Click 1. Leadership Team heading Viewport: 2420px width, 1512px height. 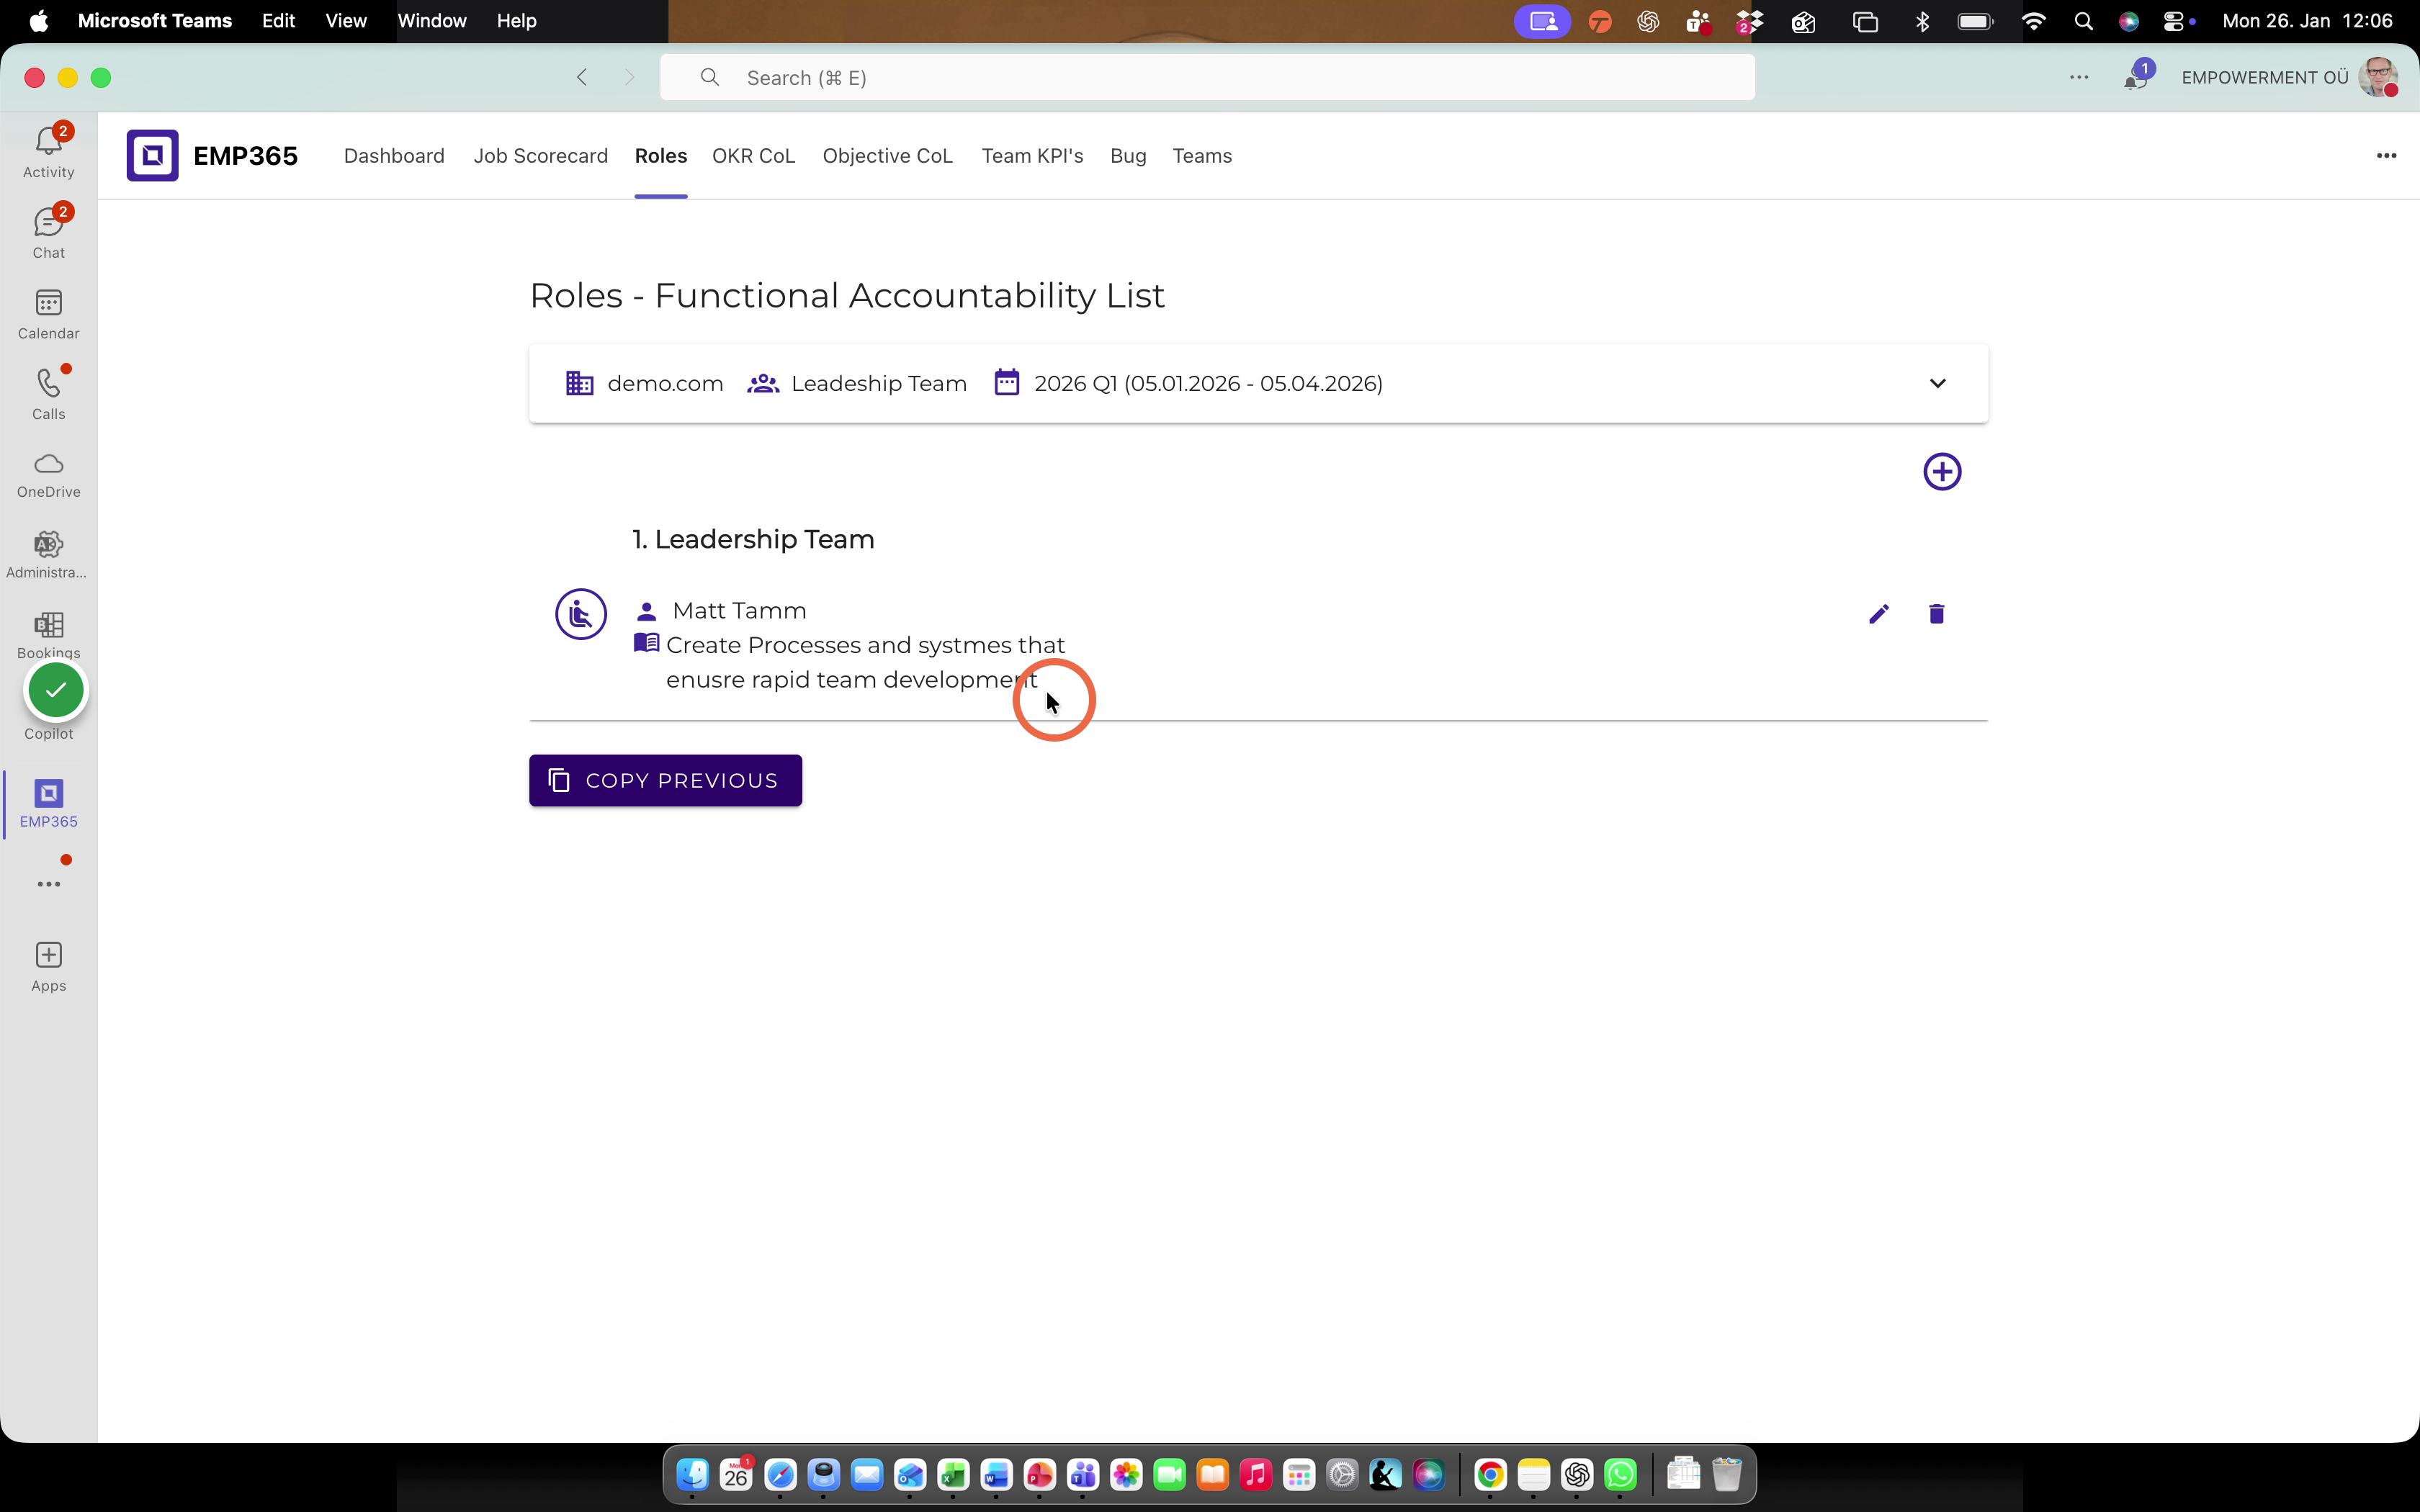753,539
